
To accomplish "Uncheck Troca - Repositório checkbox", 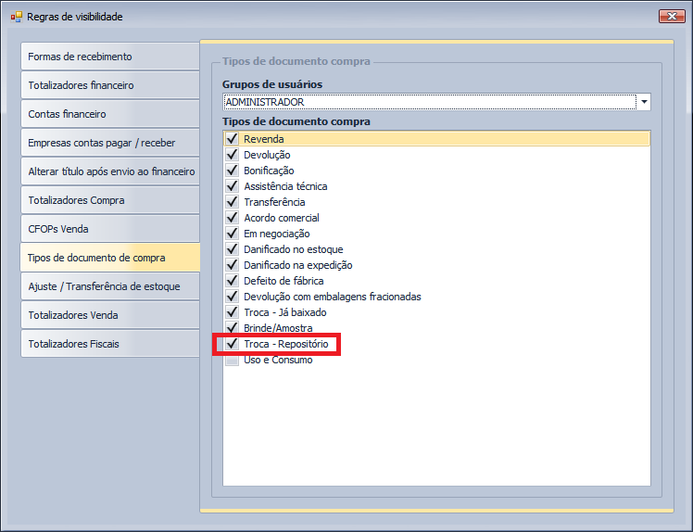I will (232, 344).
